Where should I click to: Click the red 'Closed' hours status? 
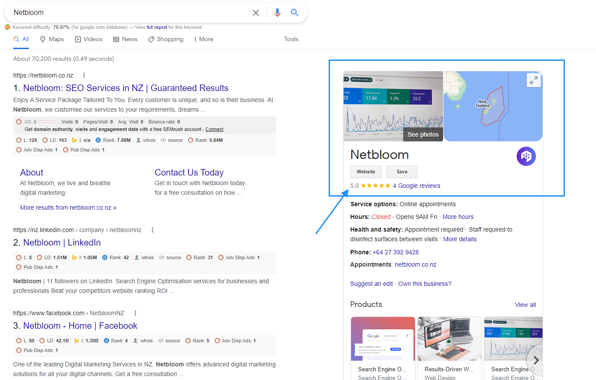coord(381,217)
